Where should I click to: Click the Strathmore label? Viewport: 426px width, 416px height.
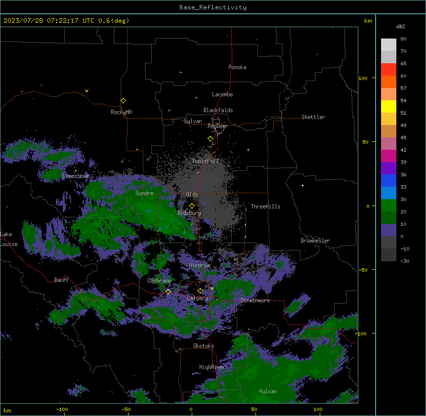click(x=255, y=300)
